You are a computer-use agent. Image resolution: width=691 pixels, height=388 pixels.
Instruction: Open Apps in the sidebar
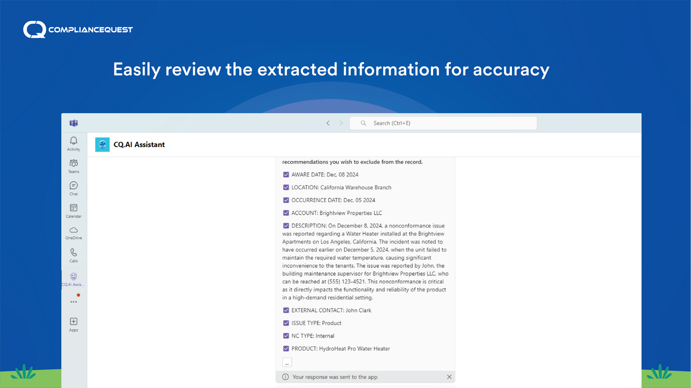(x=74, y=324)
